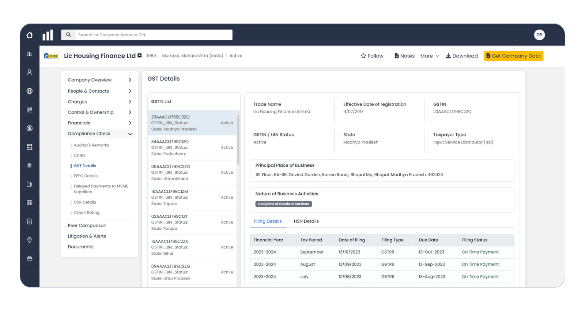The height and width of the screenshot is (311, 585).
Task: Click the Recipient of Goods or Services tag
Action: [283, 204]
